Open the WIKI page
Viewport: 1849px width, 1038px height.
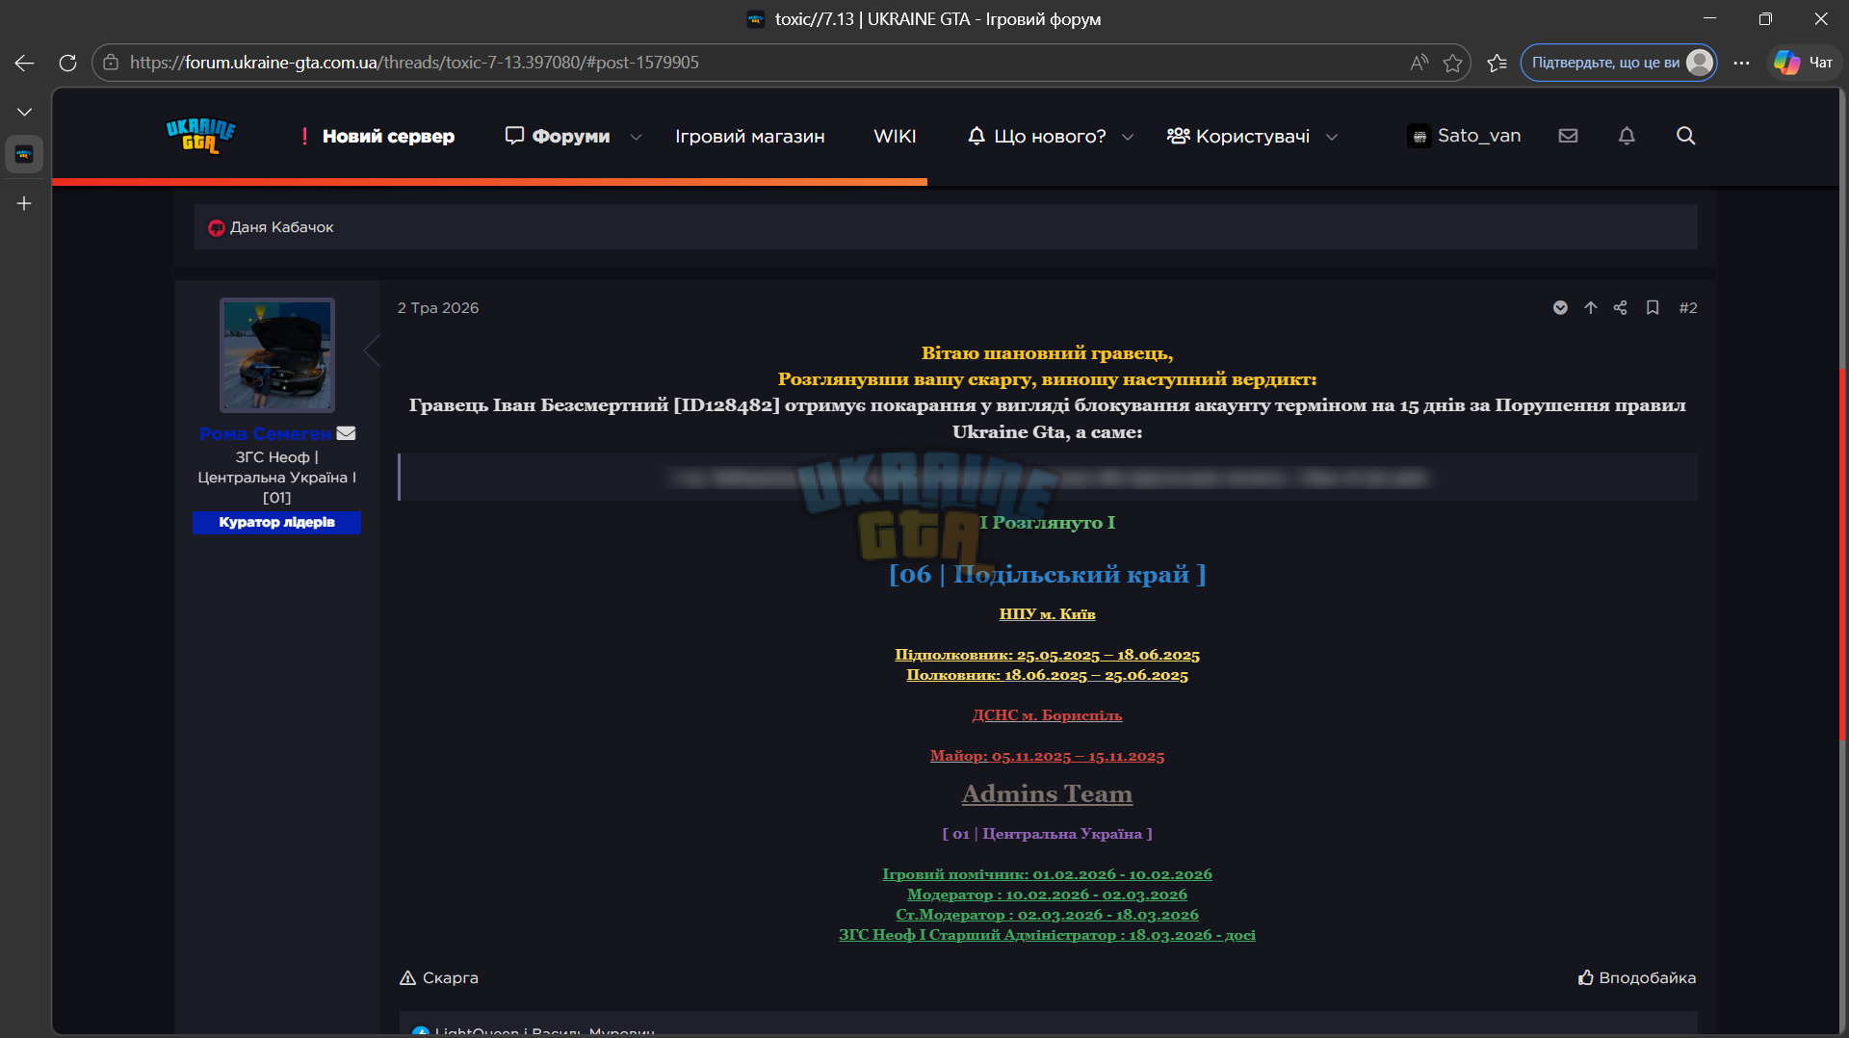[895, 137]
